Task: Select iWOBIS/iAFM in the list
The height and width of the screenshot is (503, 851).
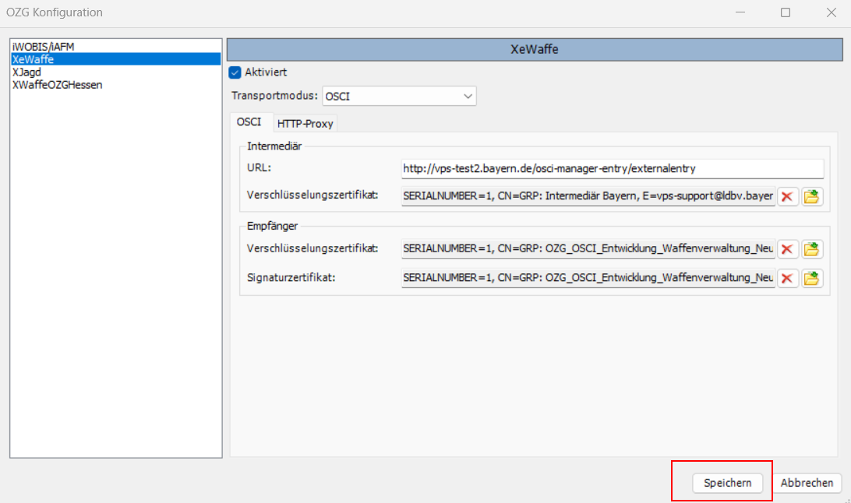Action: tap(44, 47)
